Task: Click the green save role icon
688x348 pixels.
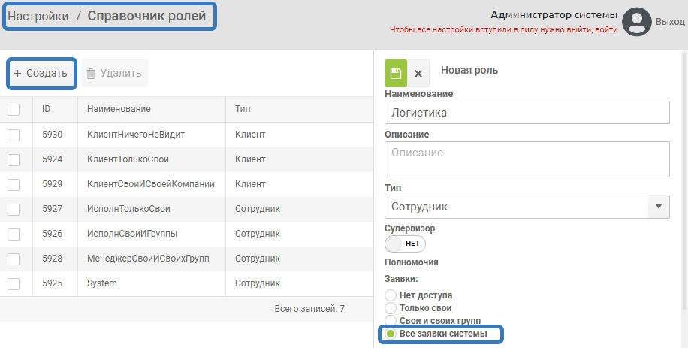Action: point(396,74)
